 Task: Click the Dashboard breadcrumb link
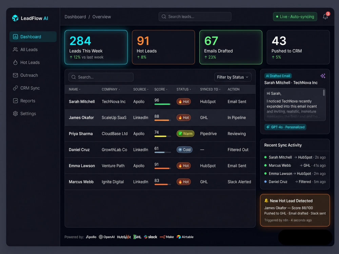(75, 17)
